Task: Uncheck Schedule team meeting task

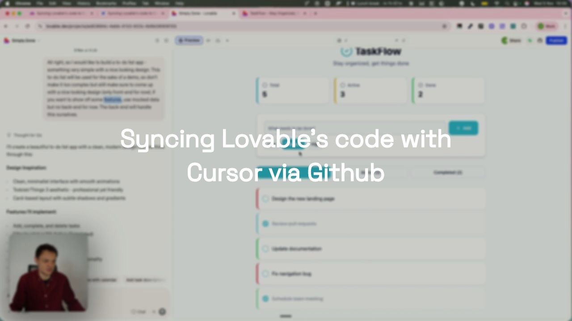Action: coord(265,299)
